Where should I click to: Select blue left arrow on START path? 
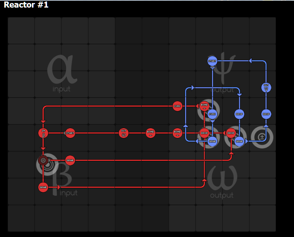click(250, 61)
